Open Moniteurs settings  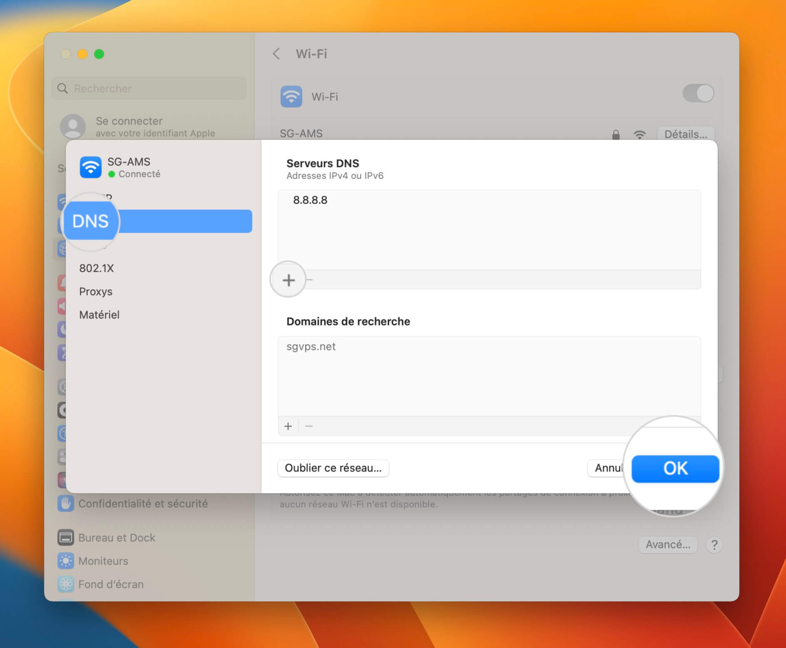coord(103,561)
